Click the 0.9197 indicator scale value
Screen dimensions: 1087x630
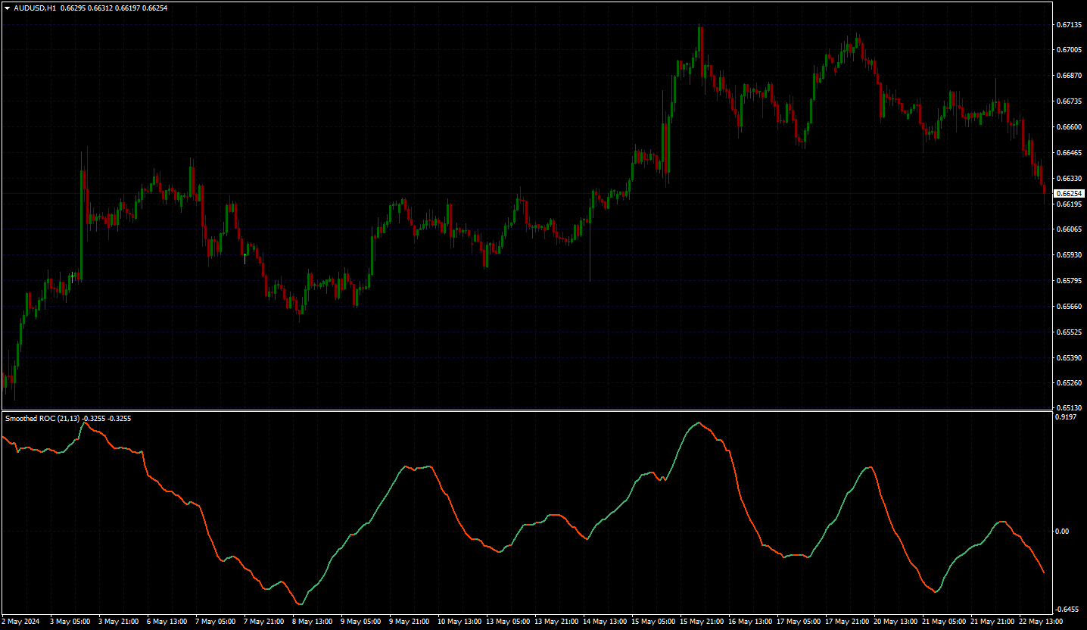(1066, 416)
